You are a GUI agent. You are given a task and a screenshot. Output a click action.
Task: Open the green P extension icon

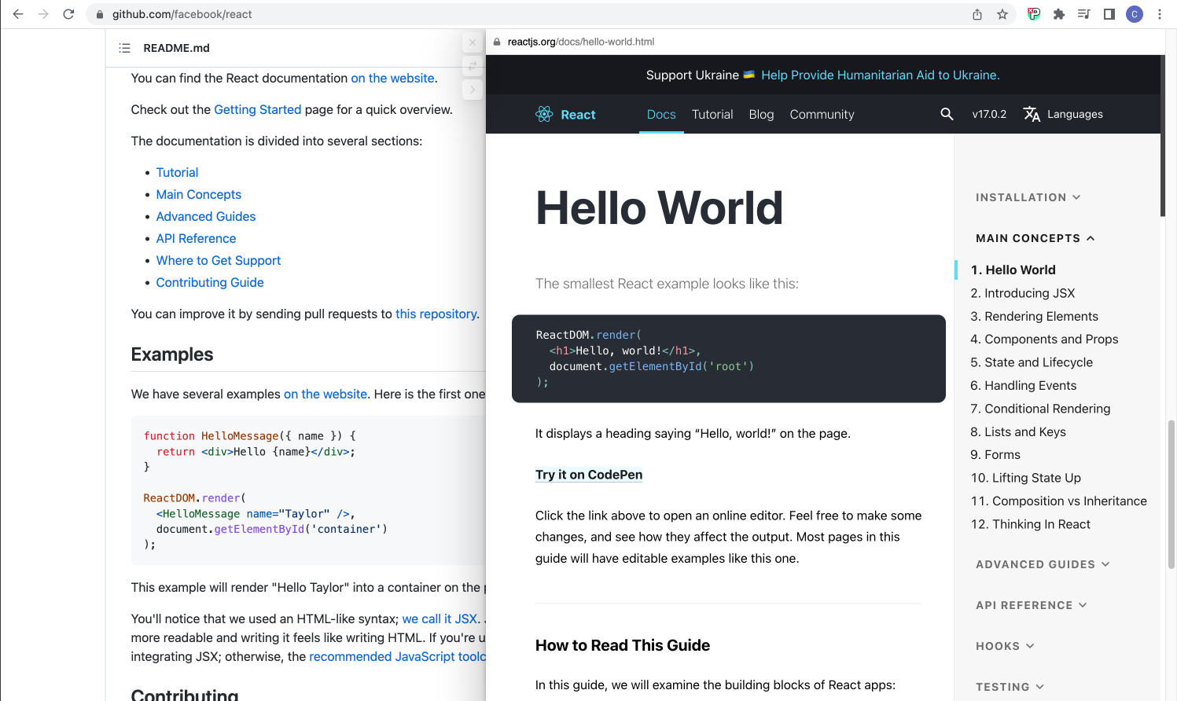[1034, 14]
